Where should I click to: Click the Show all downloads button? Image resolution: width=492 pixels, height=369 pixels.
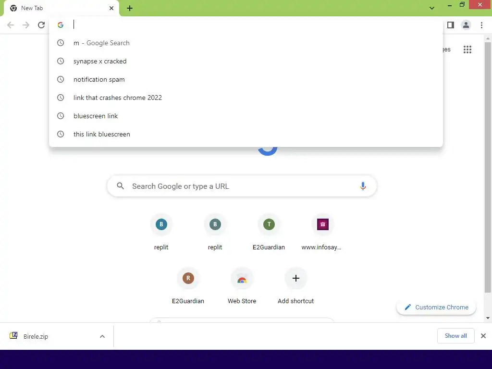click(455, 336)
